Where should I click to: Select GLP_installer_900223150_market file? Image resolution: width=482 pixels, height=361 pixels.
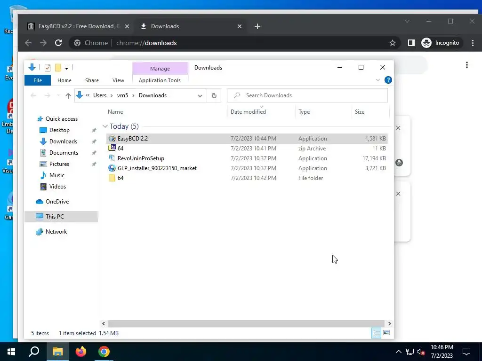[x=247, y=168]
